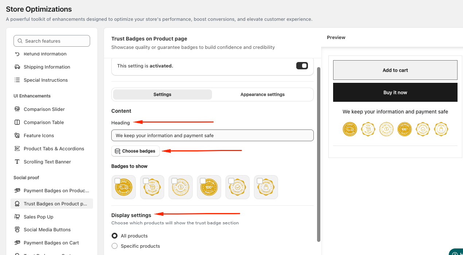Click the Heading text input field

(212, 135)
